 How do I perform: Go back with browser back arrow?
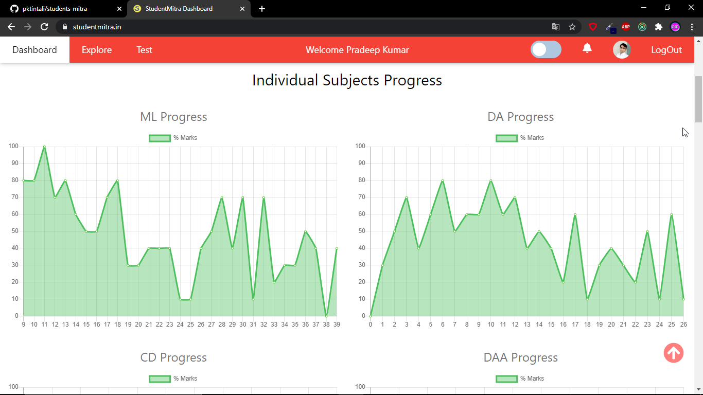11,27
